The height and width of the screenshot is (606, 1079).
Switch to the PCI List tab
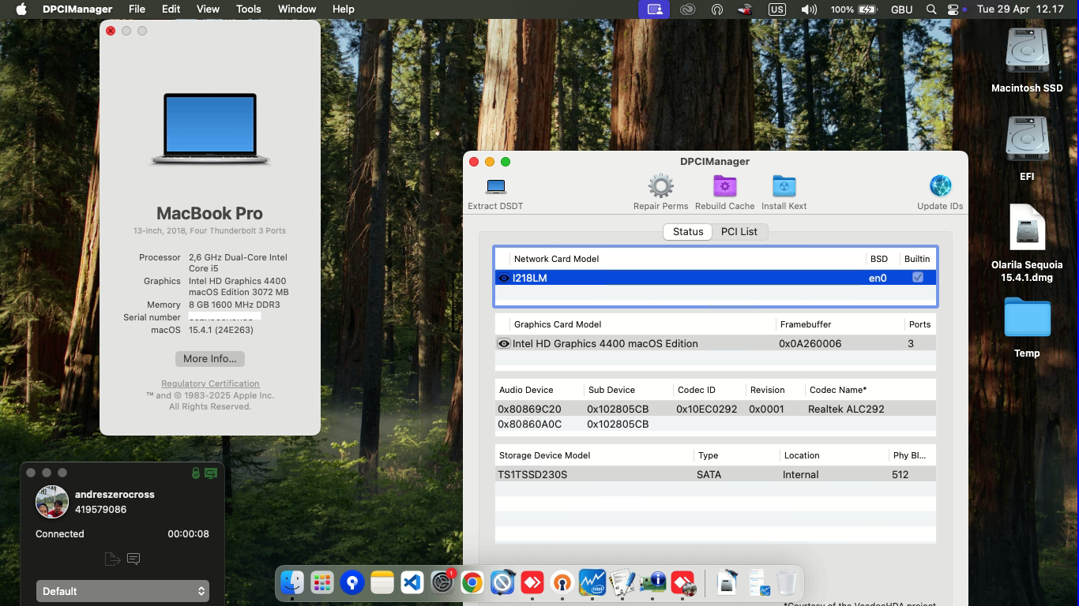(x=739, y=231)
